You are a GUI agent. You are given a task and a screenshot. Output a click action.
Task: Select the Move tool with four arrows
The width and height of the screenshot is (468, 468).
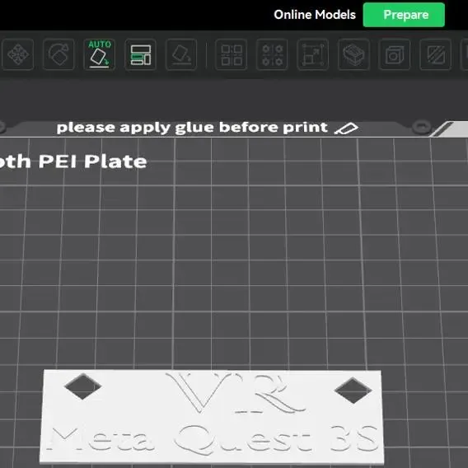click(18, 54)
